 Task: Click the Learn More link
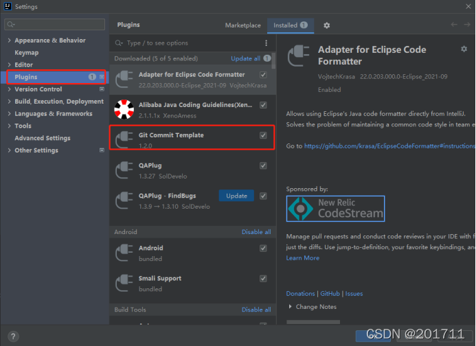303,258
